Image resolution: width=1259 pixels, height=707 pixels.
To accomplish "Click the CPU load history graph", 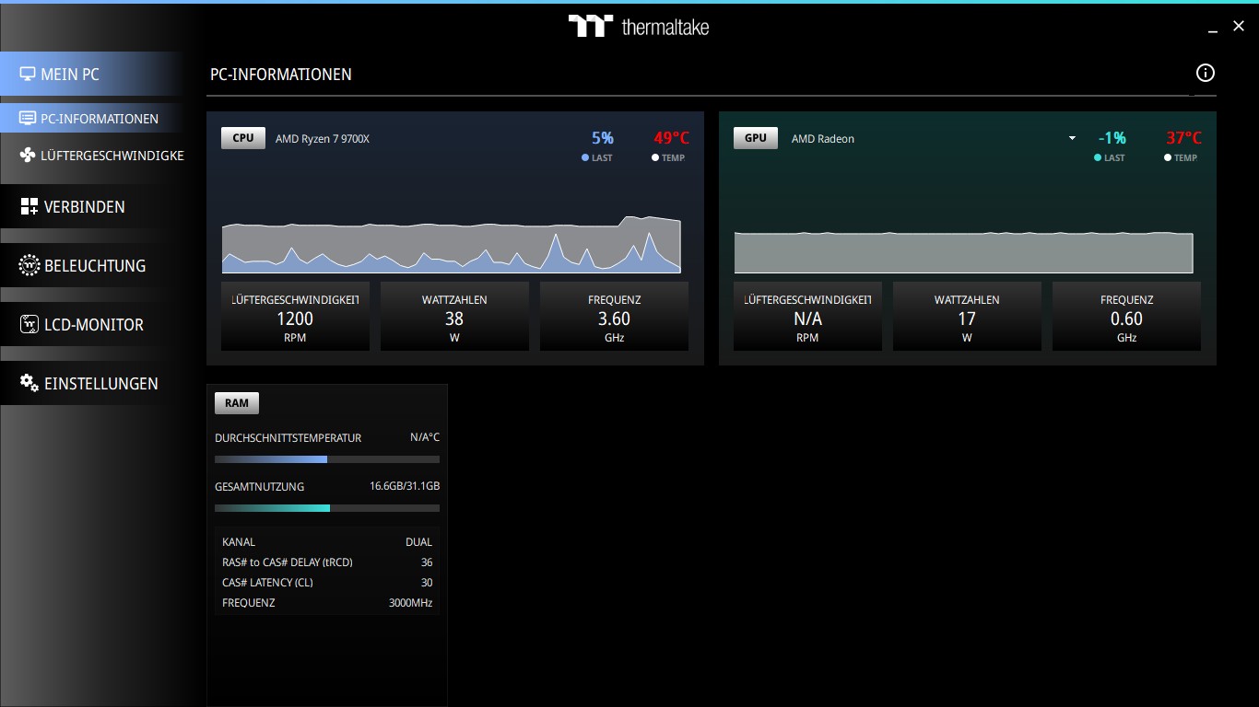I will point(451,247).
